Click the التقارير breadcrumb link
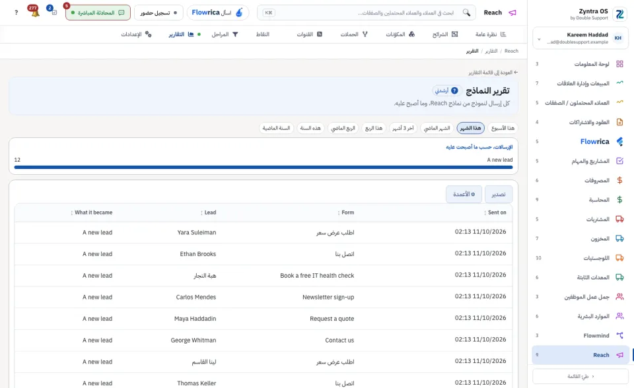Viewport: 634px width, 388px height. 491,51
